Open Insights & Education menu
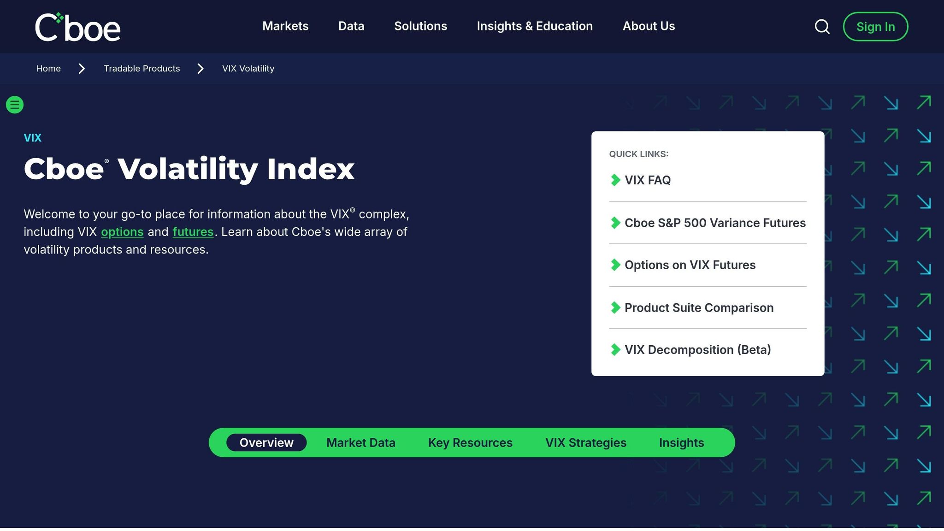944x531 pixels. [x=535, y=26]
